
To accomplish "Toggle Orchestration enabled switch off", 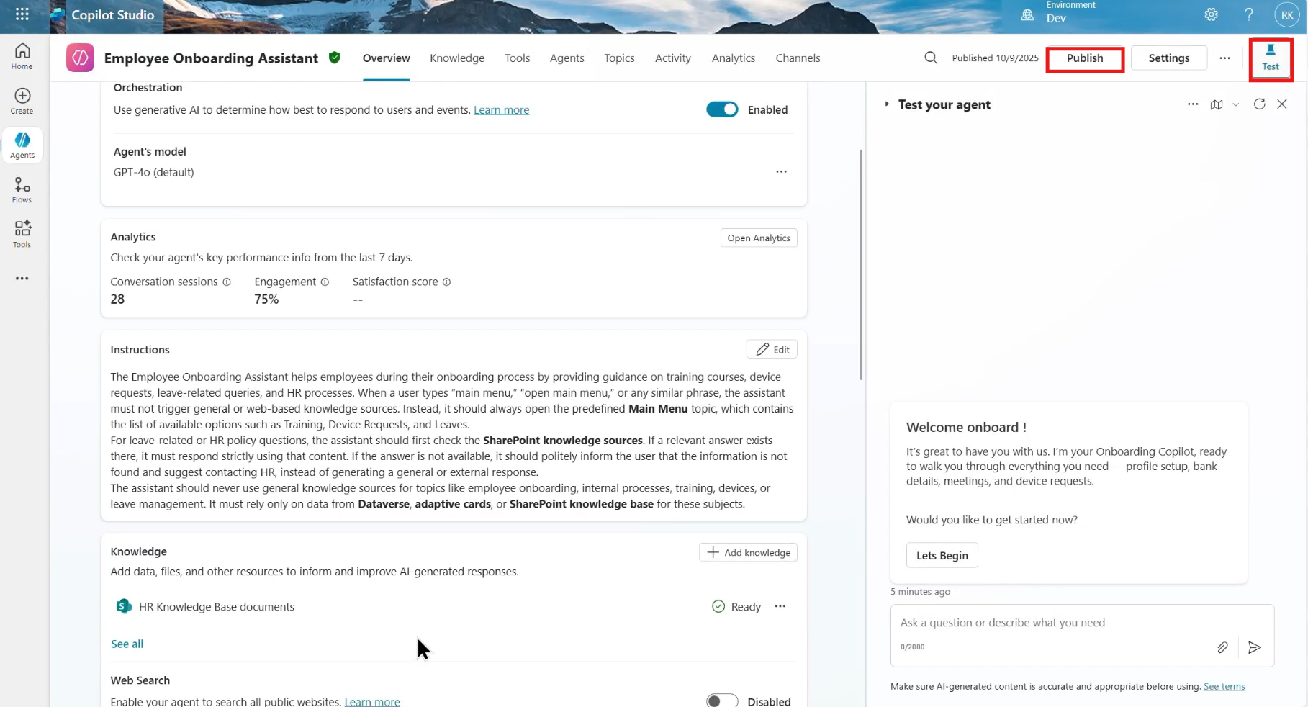I will (722, 109).
